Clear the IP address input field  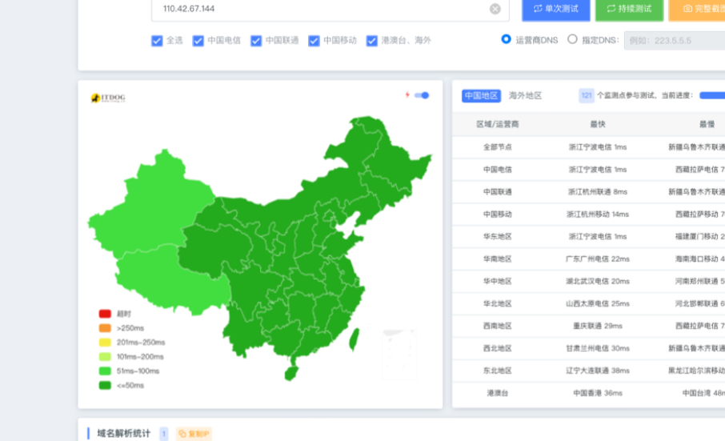pyautogui.click(x=495, y=9)
